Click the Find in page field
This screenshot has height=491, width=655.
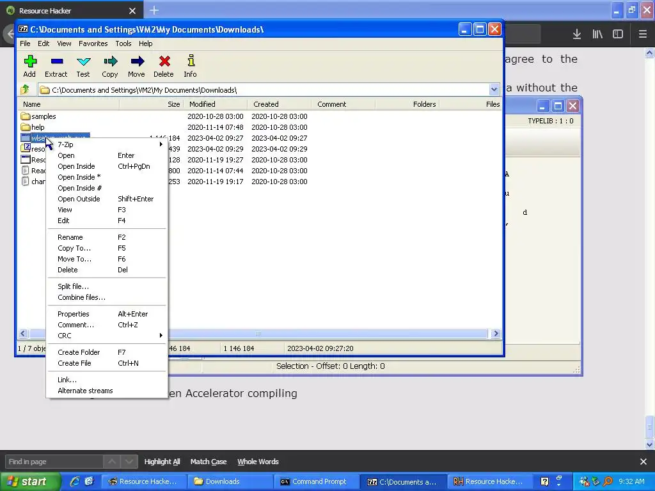pyautogui.click(x=54, y=462)
